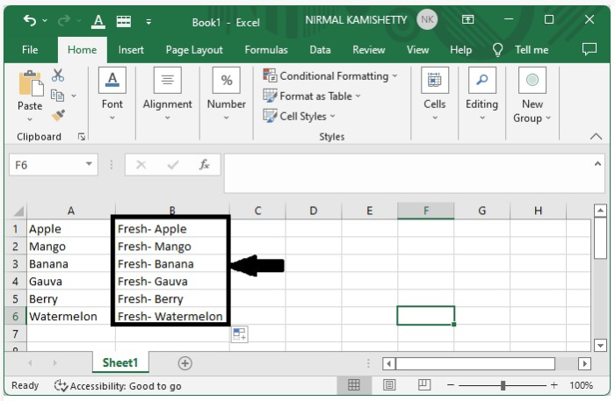Open Conditional Formatting dropdown
Image resolution: width=615 pixels, height=401 pixels.
tap(329, 76)
